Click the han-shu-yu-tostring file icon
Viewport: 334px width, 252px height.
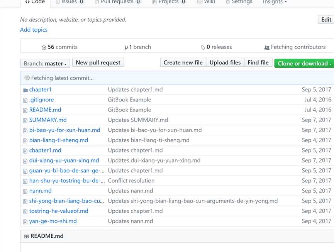pos(25,181)
